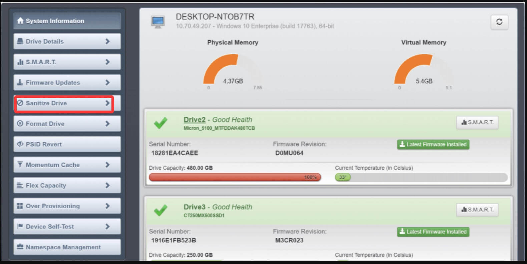Expand the S.M.A.R.T. menu chevron
The image size is (527, 264).
[x=107, y=62]
